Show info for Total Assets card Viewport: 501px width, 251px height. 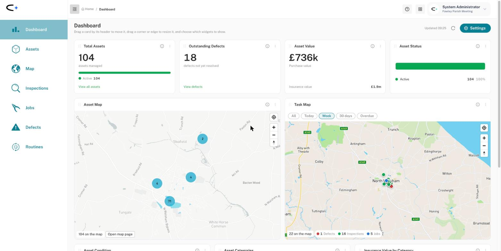pos(162,46)
